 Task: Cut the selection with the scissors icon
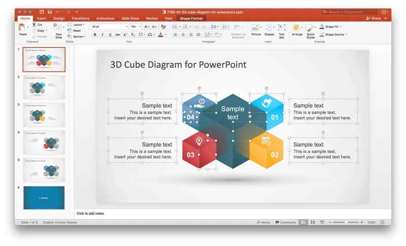(x=34, y=24)
